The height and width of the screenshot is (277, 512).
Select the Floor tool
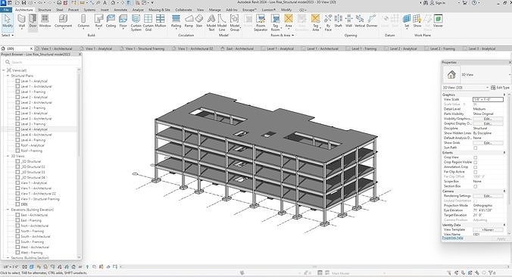pos(123,21)
